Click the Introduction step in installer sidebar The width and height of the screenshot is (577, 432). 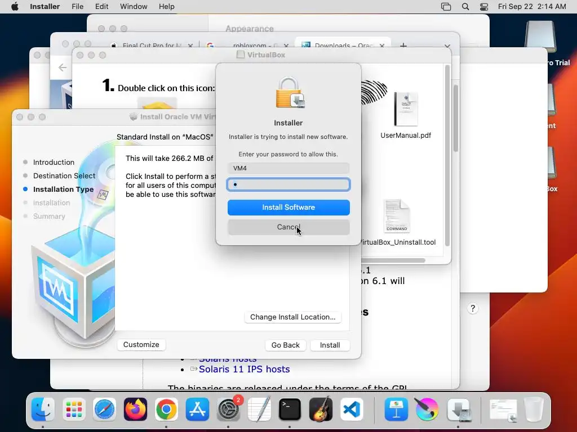coord(54,163)
